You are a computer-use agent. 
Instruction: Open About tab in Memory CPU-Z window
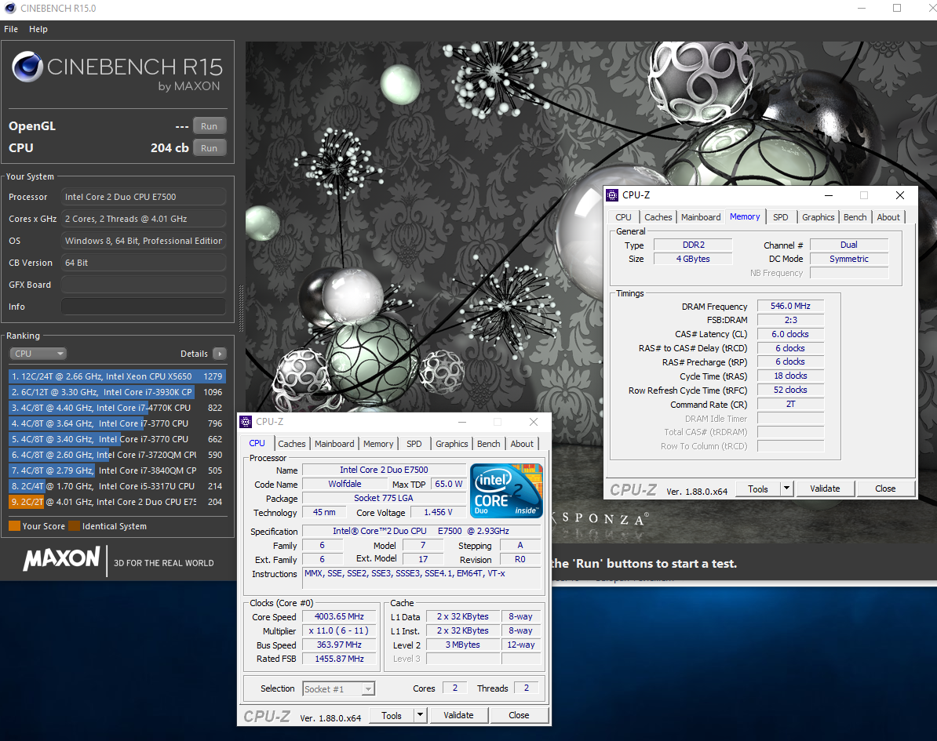tap(888, 217)
